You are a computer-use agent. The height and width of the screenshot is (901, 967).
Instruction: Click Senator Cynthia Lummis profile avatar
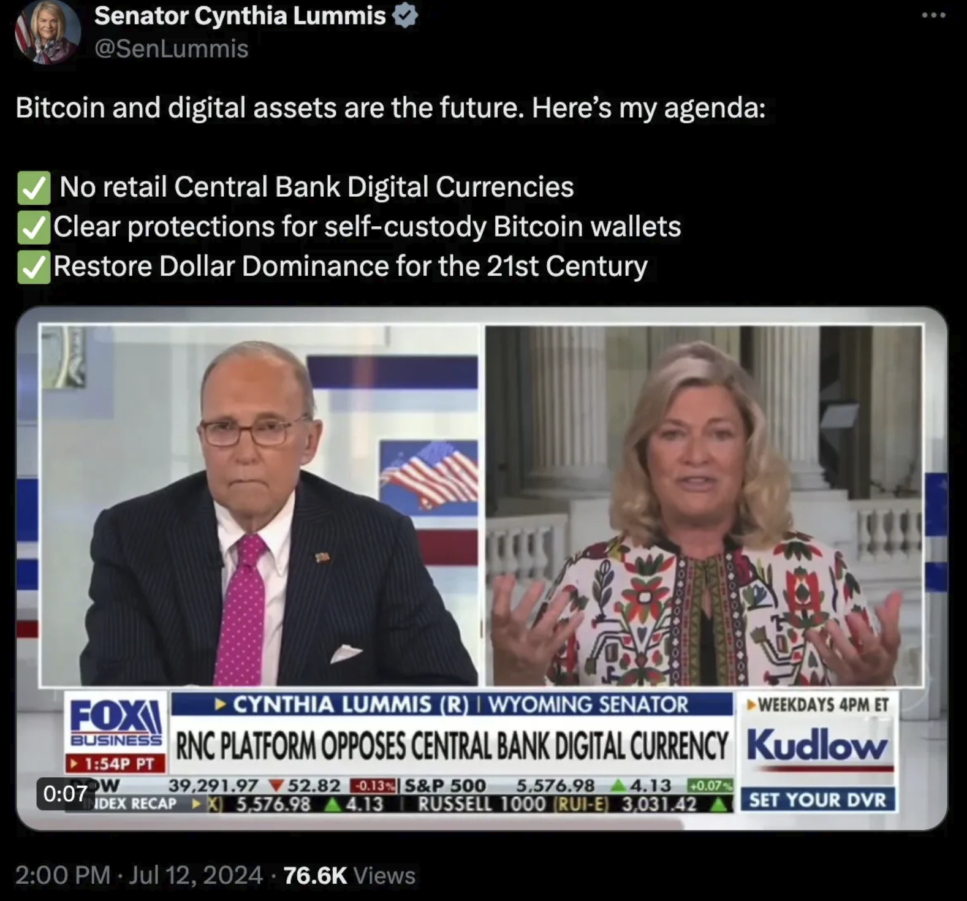[x=48, y=31]
